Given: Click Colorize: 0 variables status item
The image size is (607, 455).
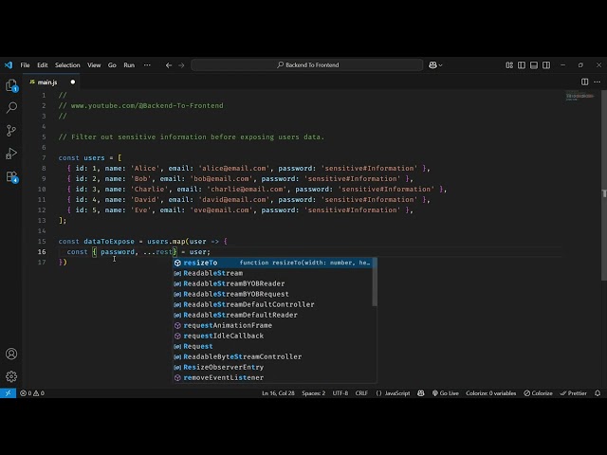Looking at the screenshot, I should [491, 393].
